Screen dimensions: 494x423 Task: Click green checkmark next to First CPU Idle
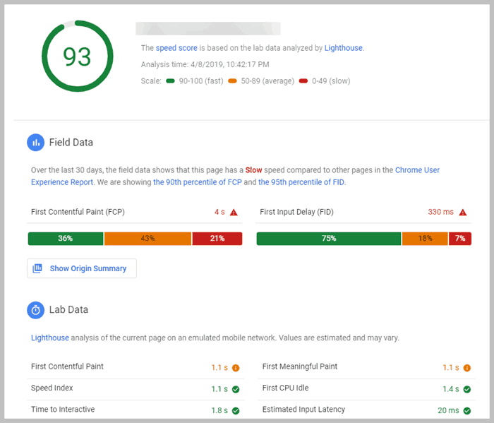(464, 388)
